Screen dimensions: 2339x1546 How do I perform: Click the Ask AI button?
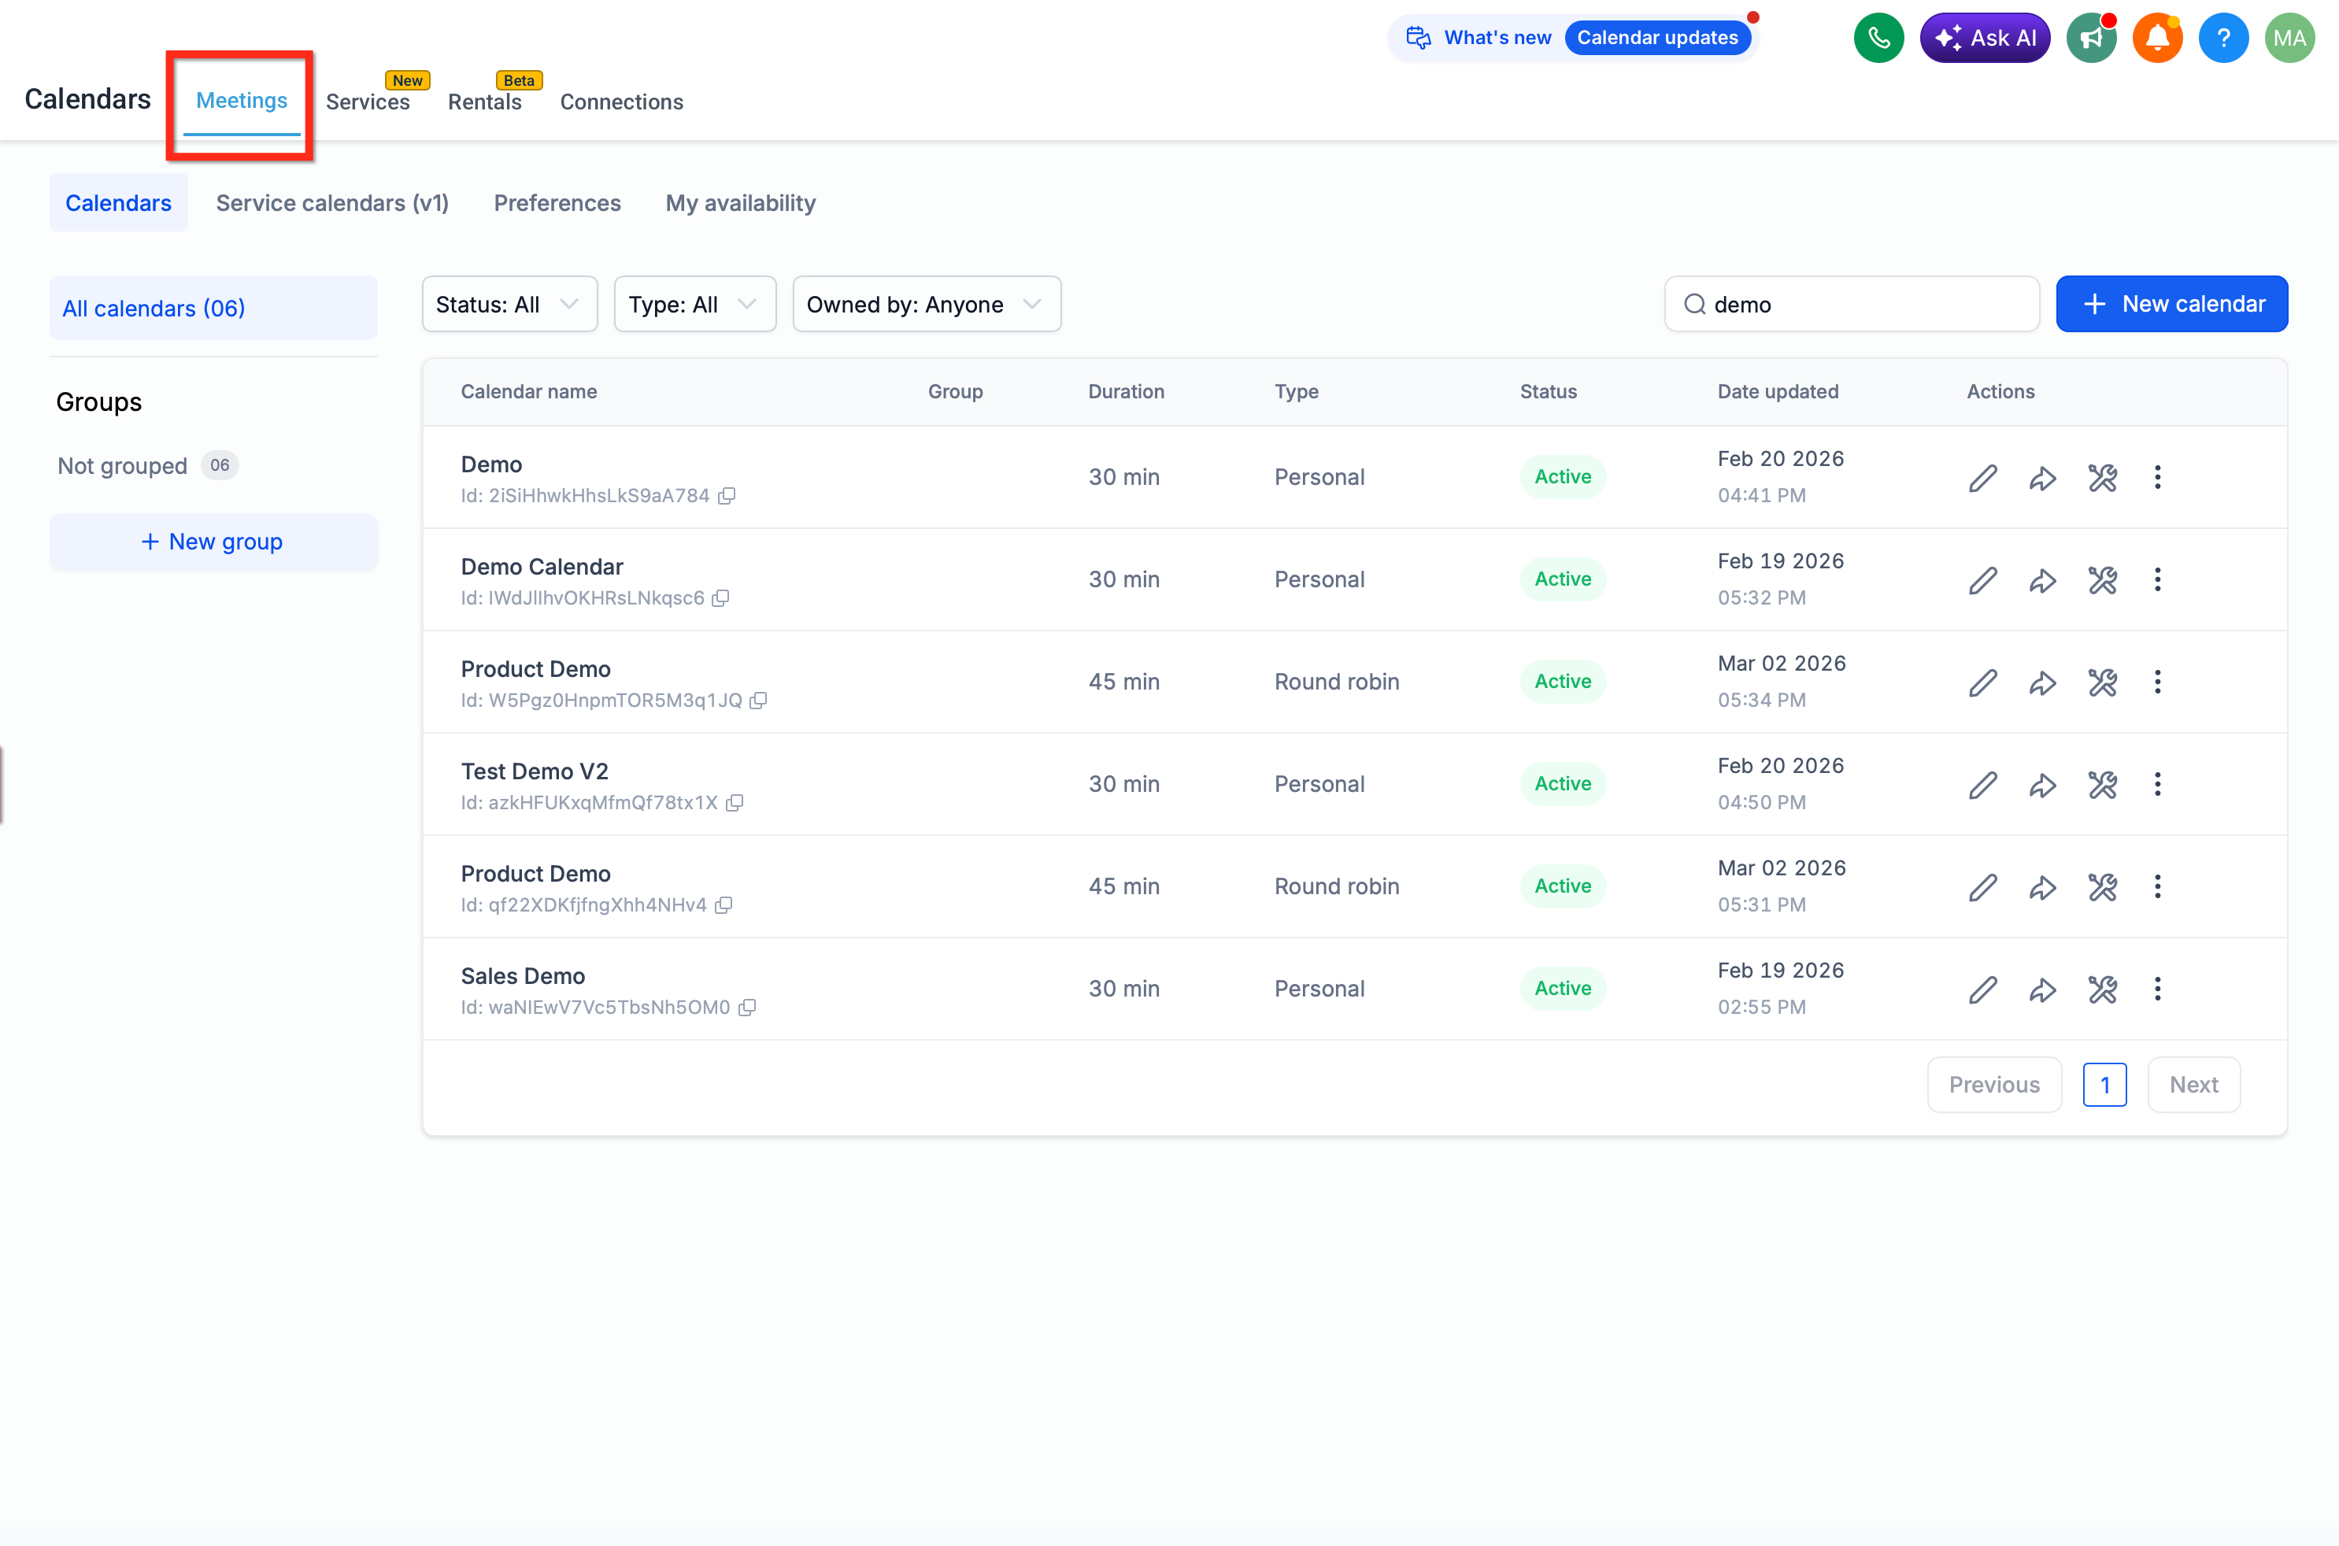[1984, 39]
